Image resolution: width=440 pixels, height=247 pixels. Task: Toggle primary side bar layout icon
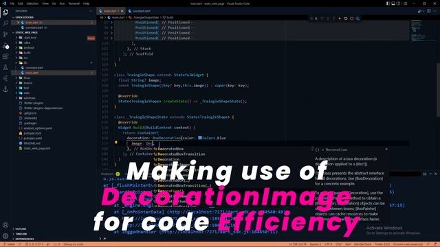point(388,3)
